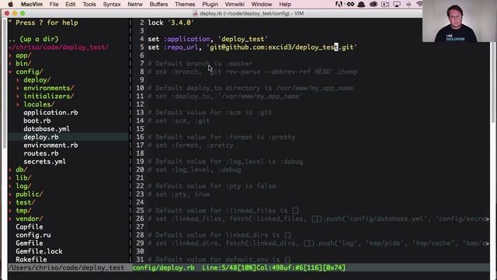
Task: Collapse the config/ folder arrow
Action: point(11,72)
